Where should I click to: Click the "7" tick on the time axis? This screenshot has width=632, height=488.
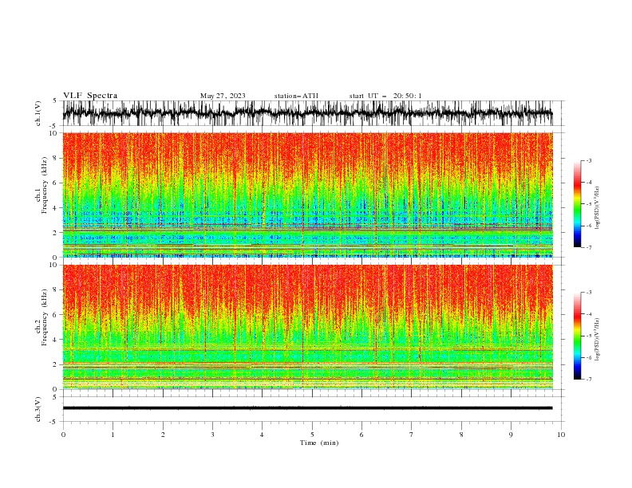coord(412,435)
